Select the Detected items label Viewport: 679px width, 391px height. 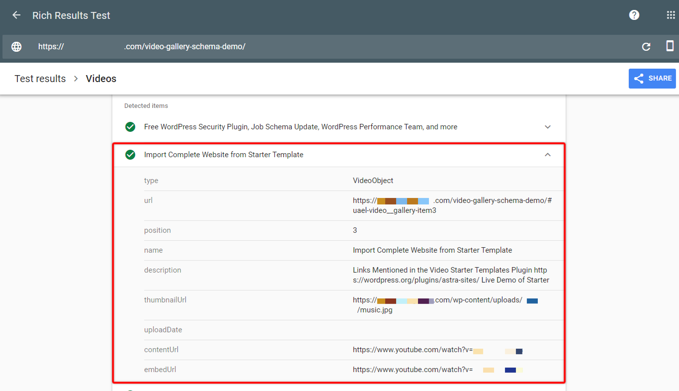[146, 105]
